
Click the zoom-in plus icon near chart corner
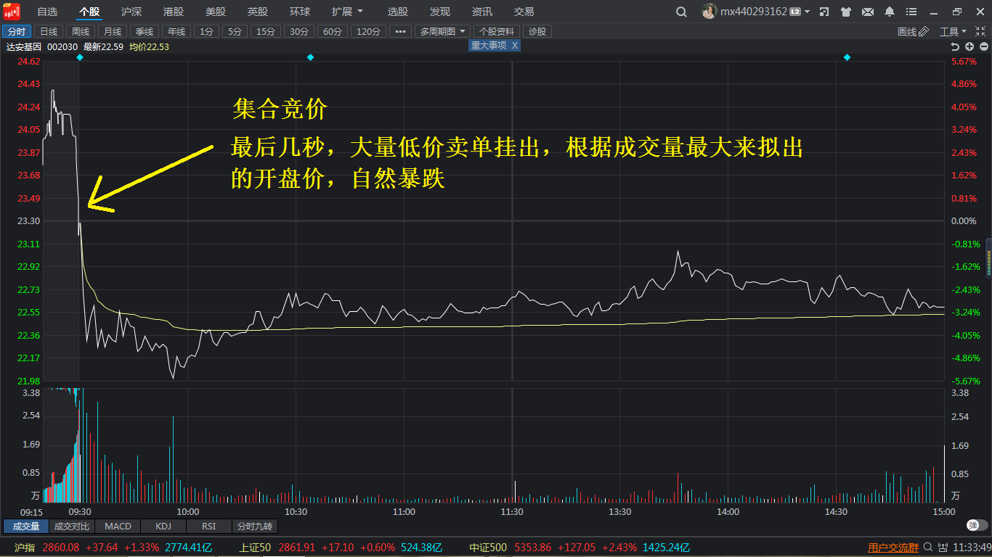pyautogui.click(x=969, y=46)
